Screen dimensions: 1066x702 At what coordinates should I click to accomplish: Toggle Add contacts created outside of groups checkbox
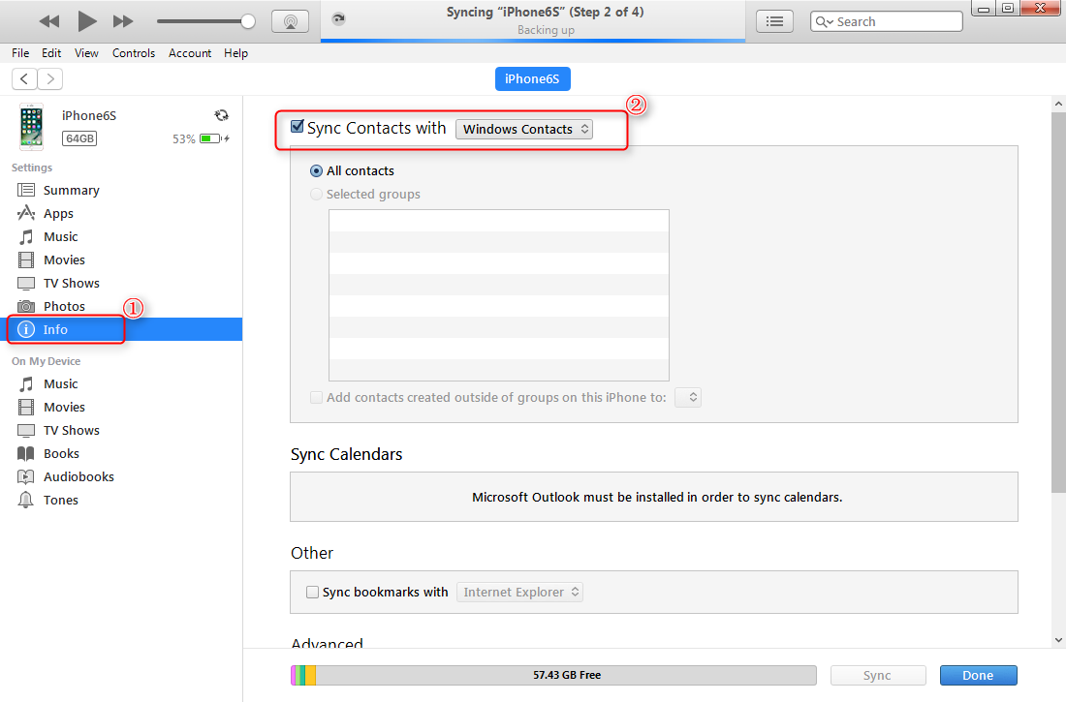(x=316, y=398)
